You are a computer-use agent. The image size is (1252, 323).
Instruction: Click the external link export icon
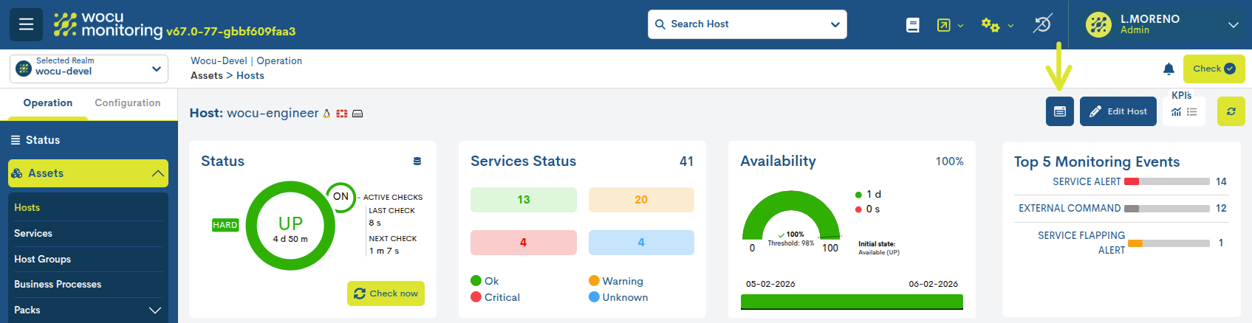[x=943, y=25]
